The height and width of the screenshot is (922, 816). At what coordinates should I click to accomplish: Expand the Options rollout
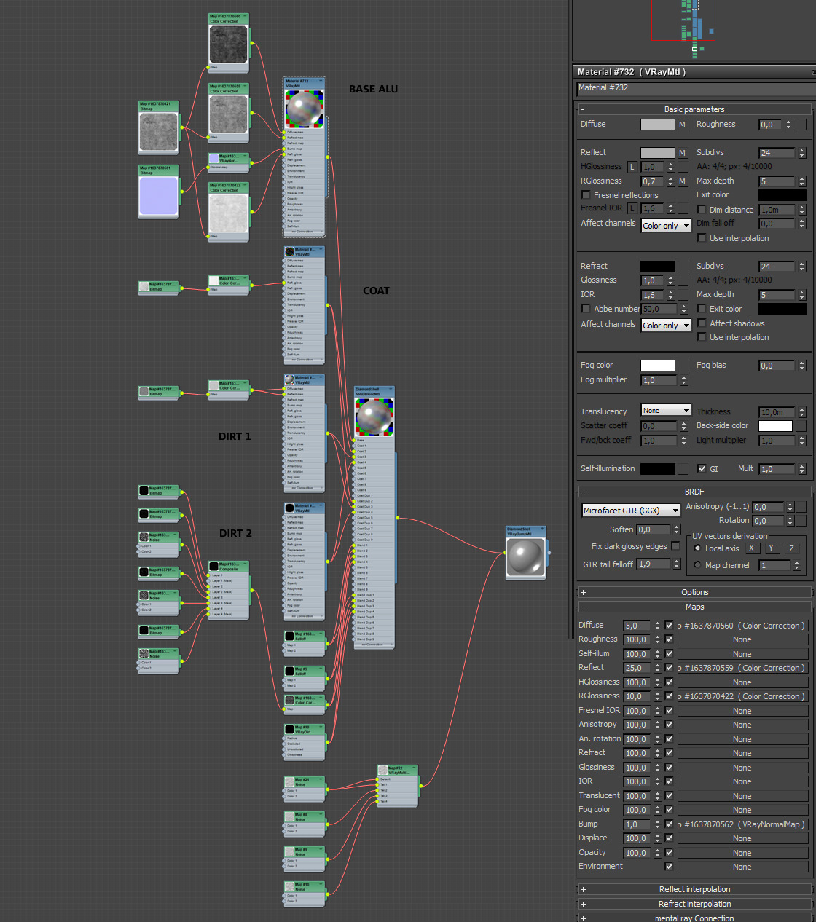click(694, 593)
